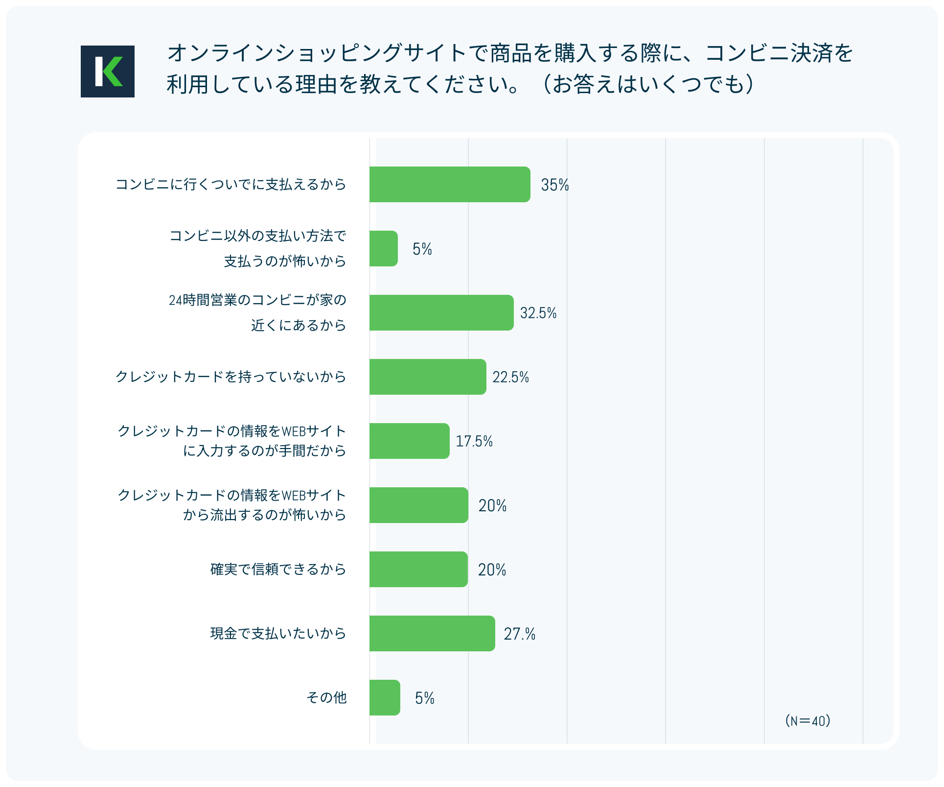Click the bar for 流出するのが怖いから
Image resolution: width=944 pixels, height=787 pixels.
coord(418,505)
